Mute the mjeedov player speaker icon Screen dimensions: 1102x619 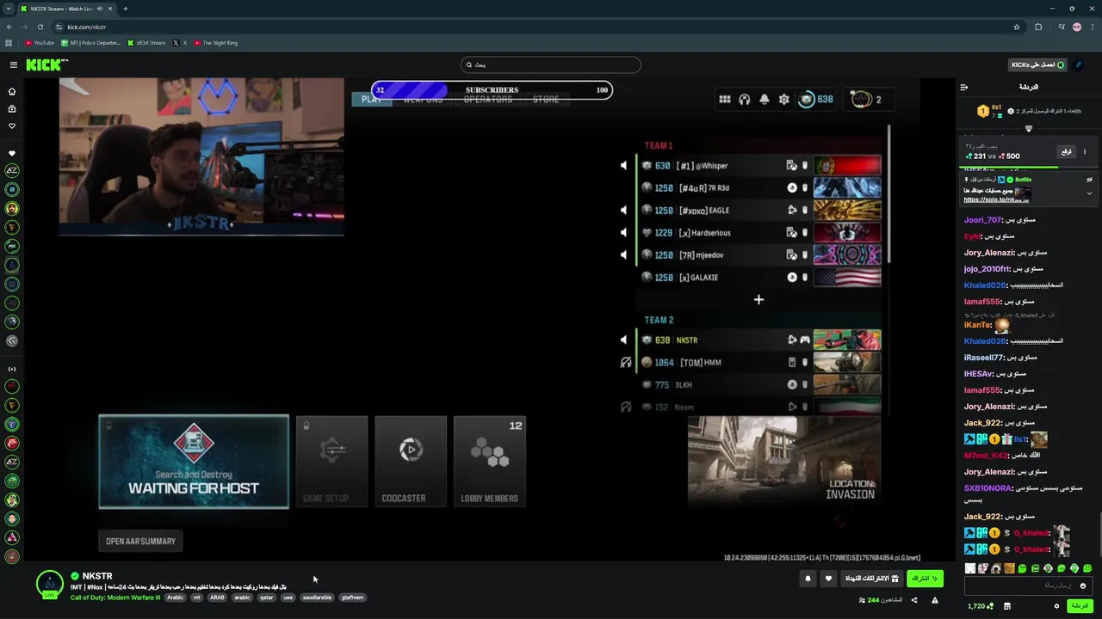[x=624, y=254]
